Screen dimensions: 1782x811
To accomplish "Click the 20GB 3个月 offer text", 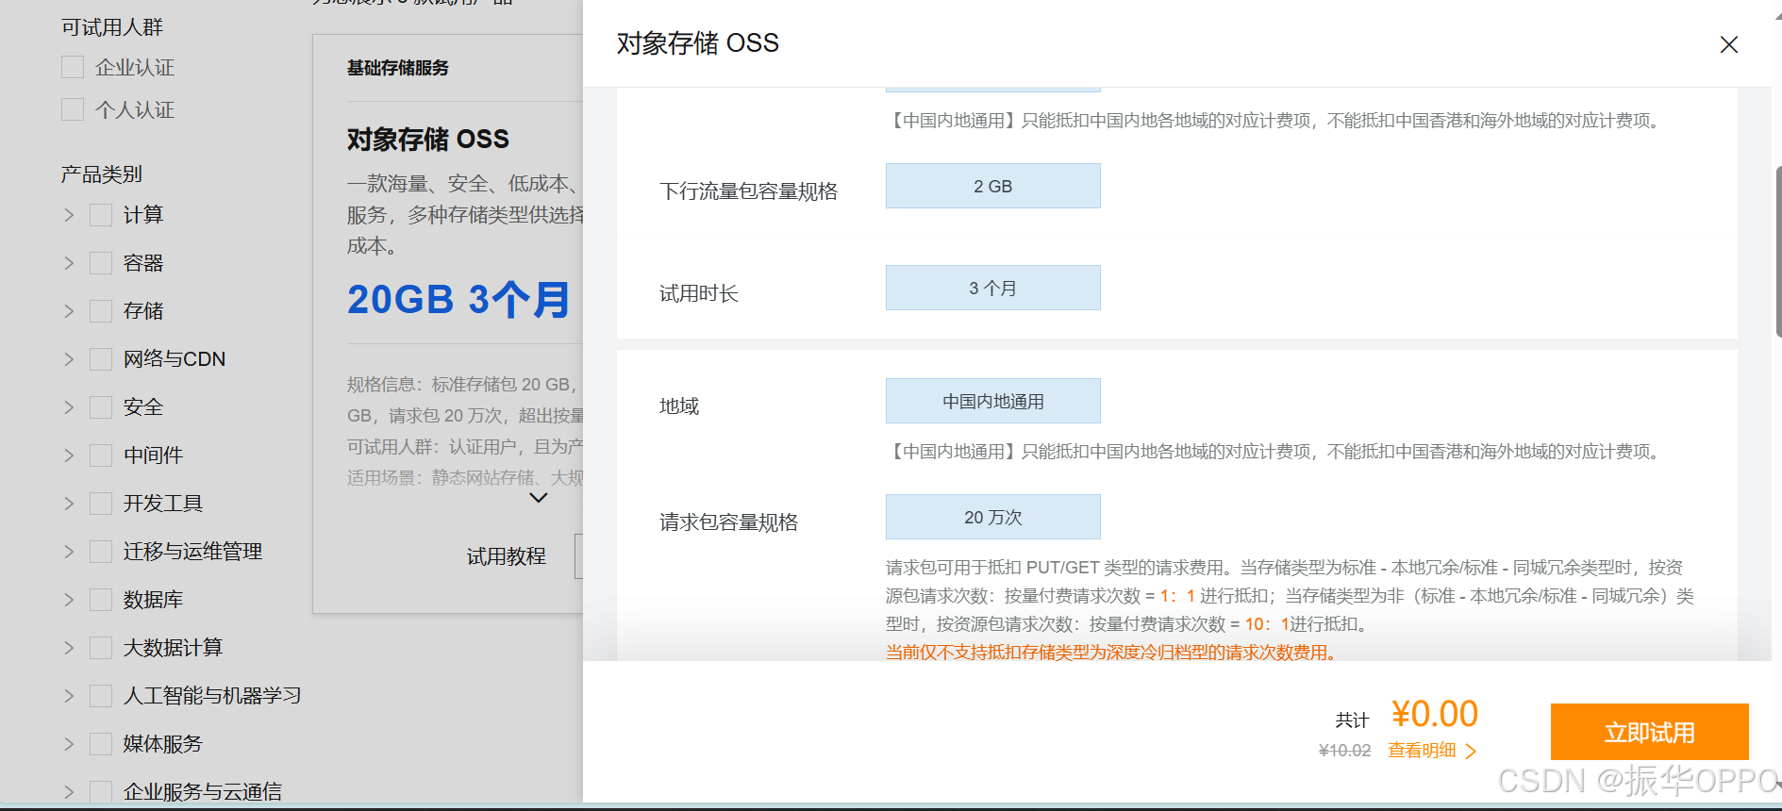I will pyautogui.click(x=458, y=300).
